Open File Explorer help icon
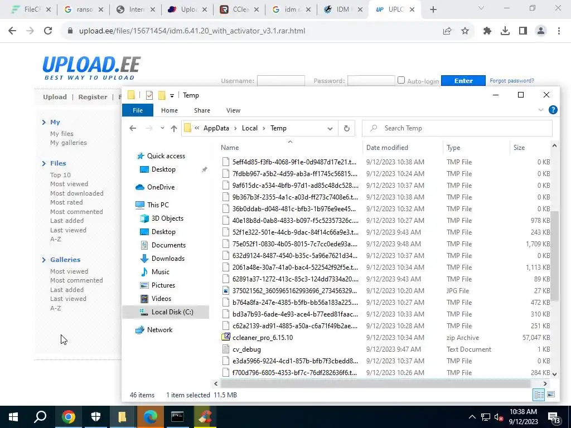Viewport: 571px width, 428px height. pos(553,110)
